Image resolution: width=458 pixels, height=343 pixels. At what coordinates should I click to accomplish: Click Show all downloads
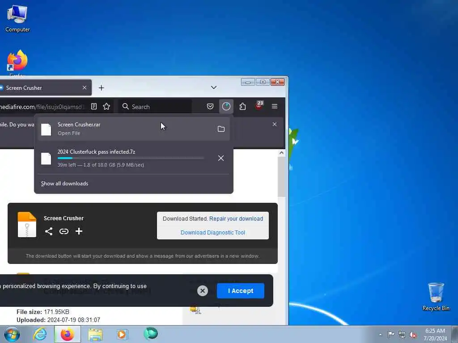tap(64, 184)
